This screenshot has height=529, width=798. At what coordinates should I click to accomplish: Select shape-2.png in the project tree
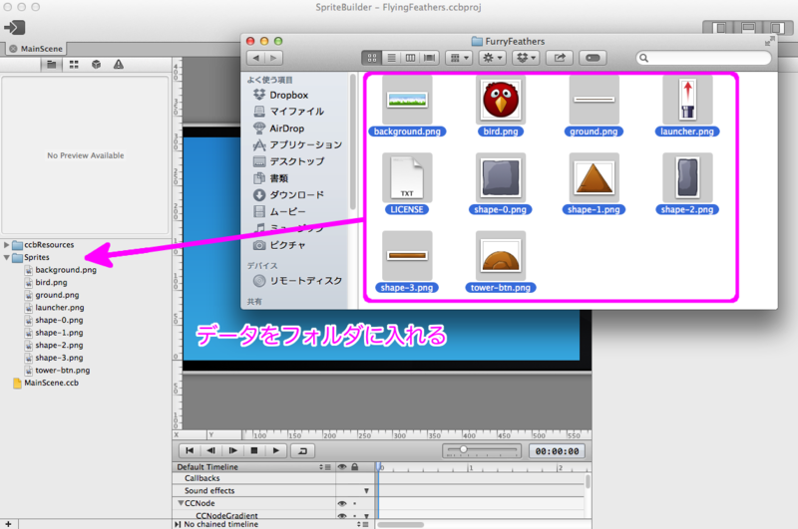[x=59, y=345]
